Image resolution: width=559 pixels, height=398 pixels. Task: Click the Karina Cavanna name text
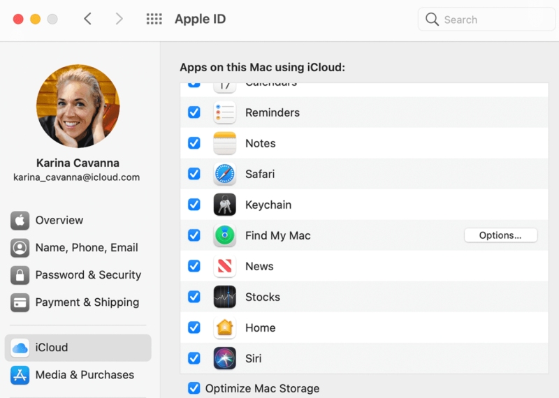(78, 163)
